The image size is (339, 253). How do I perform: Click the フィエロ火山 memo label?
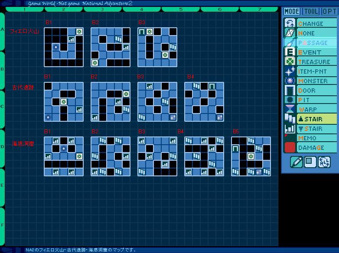(24, 31)
